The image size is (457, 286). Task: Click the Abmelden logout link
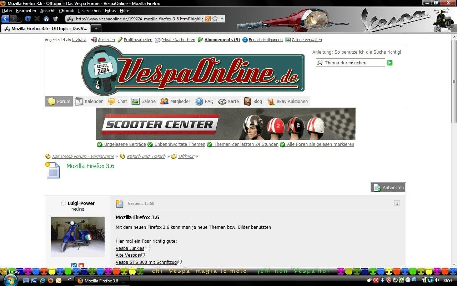click(x=106, y=40)
